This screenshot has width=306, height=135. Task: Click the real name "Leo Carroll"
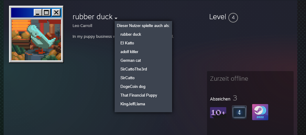click(82, 25)
